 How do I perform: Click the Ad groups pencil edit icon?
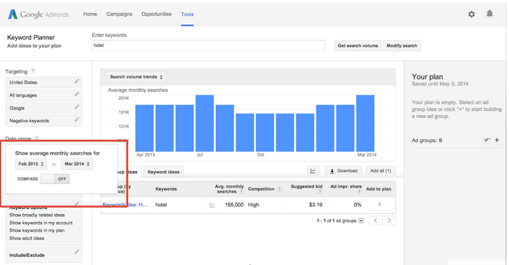pyautogui.click(x=487, y=140)
